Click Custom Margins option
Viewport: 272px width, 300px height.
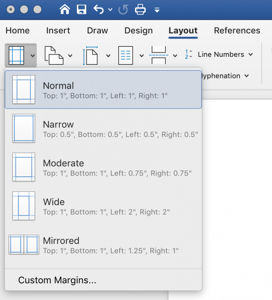coord(57,280)
